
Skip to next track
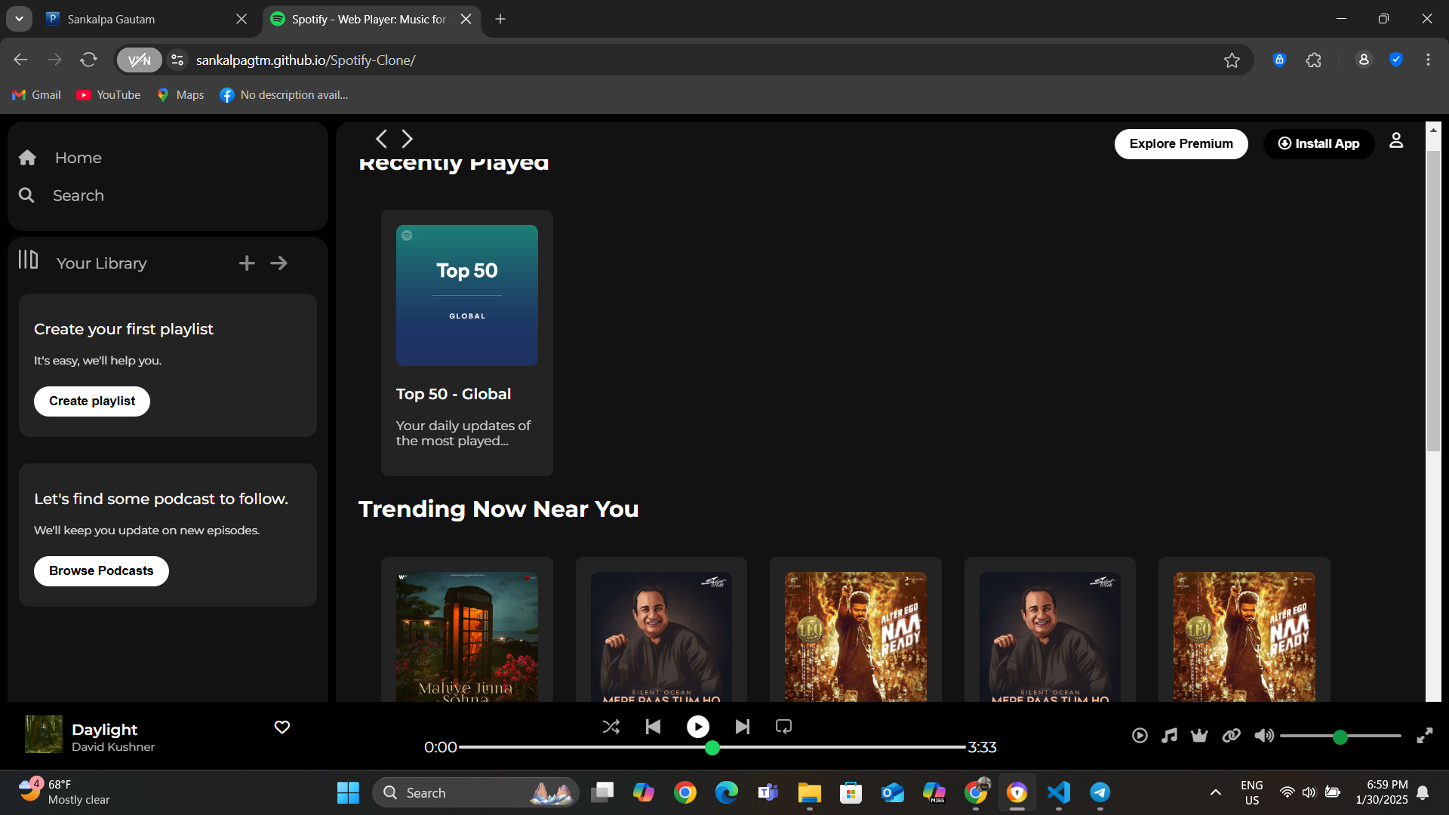pos(743,727)
